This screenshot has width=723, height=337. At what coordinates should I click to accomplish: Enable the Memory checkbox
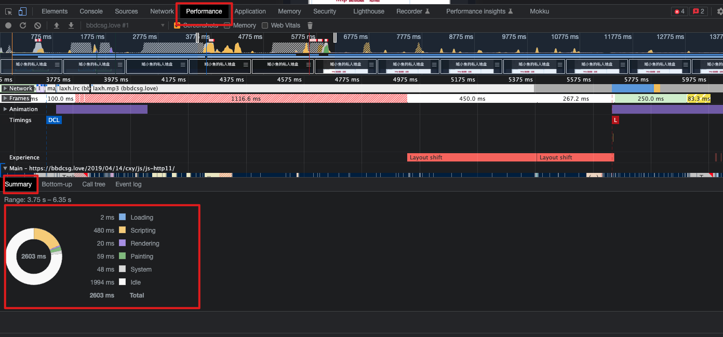[227, 25]
